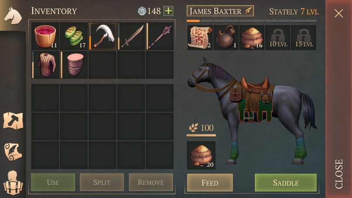352x198 pixels.
Task: Click the Use button
Action: tap(53, 182)
